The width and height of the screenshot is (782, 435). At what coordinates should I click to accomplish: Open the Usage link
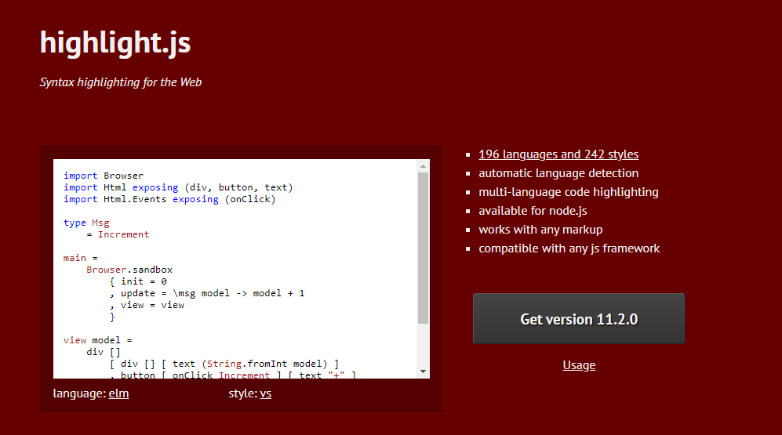point(579,365)
